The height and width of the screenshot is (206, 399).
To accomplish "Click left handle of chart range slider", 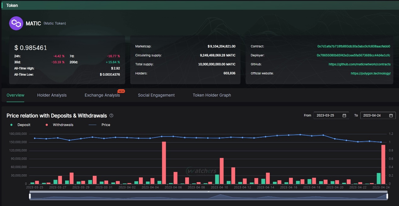I will [30, 196].
